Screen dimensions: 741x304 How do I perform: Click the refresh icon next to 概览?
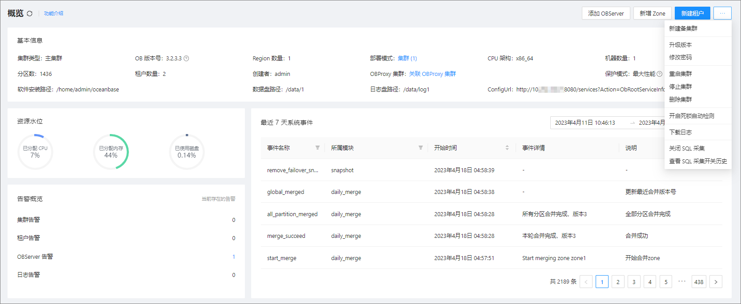[x=30, y=13]
